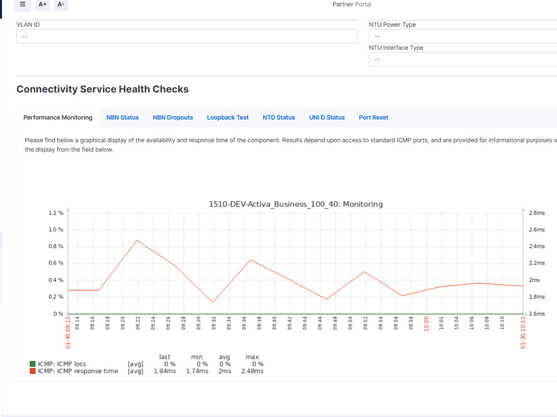Switch to the NBN Status tab
This screenshot has height=417, width=557.
[123, 117]
